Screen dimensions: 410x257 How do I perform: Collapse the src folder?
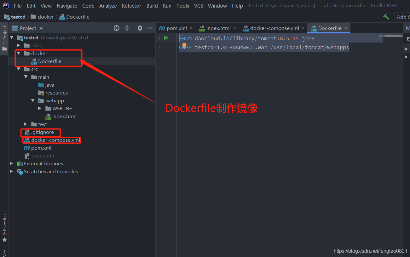19,69
